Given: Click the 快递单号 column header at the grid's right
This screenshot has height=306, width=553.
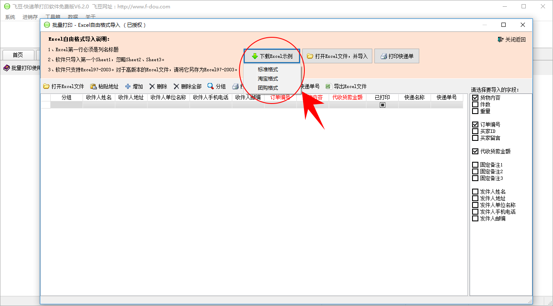Looking at the screenshot, I should tap(447, 97).
